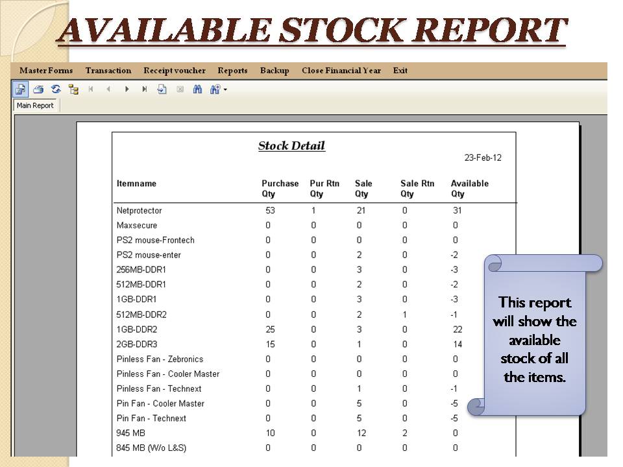The height and width of the screenshot is (467, 623).
Task: Open the Zoom dropdown arrow
Action: tap(225, 90)
